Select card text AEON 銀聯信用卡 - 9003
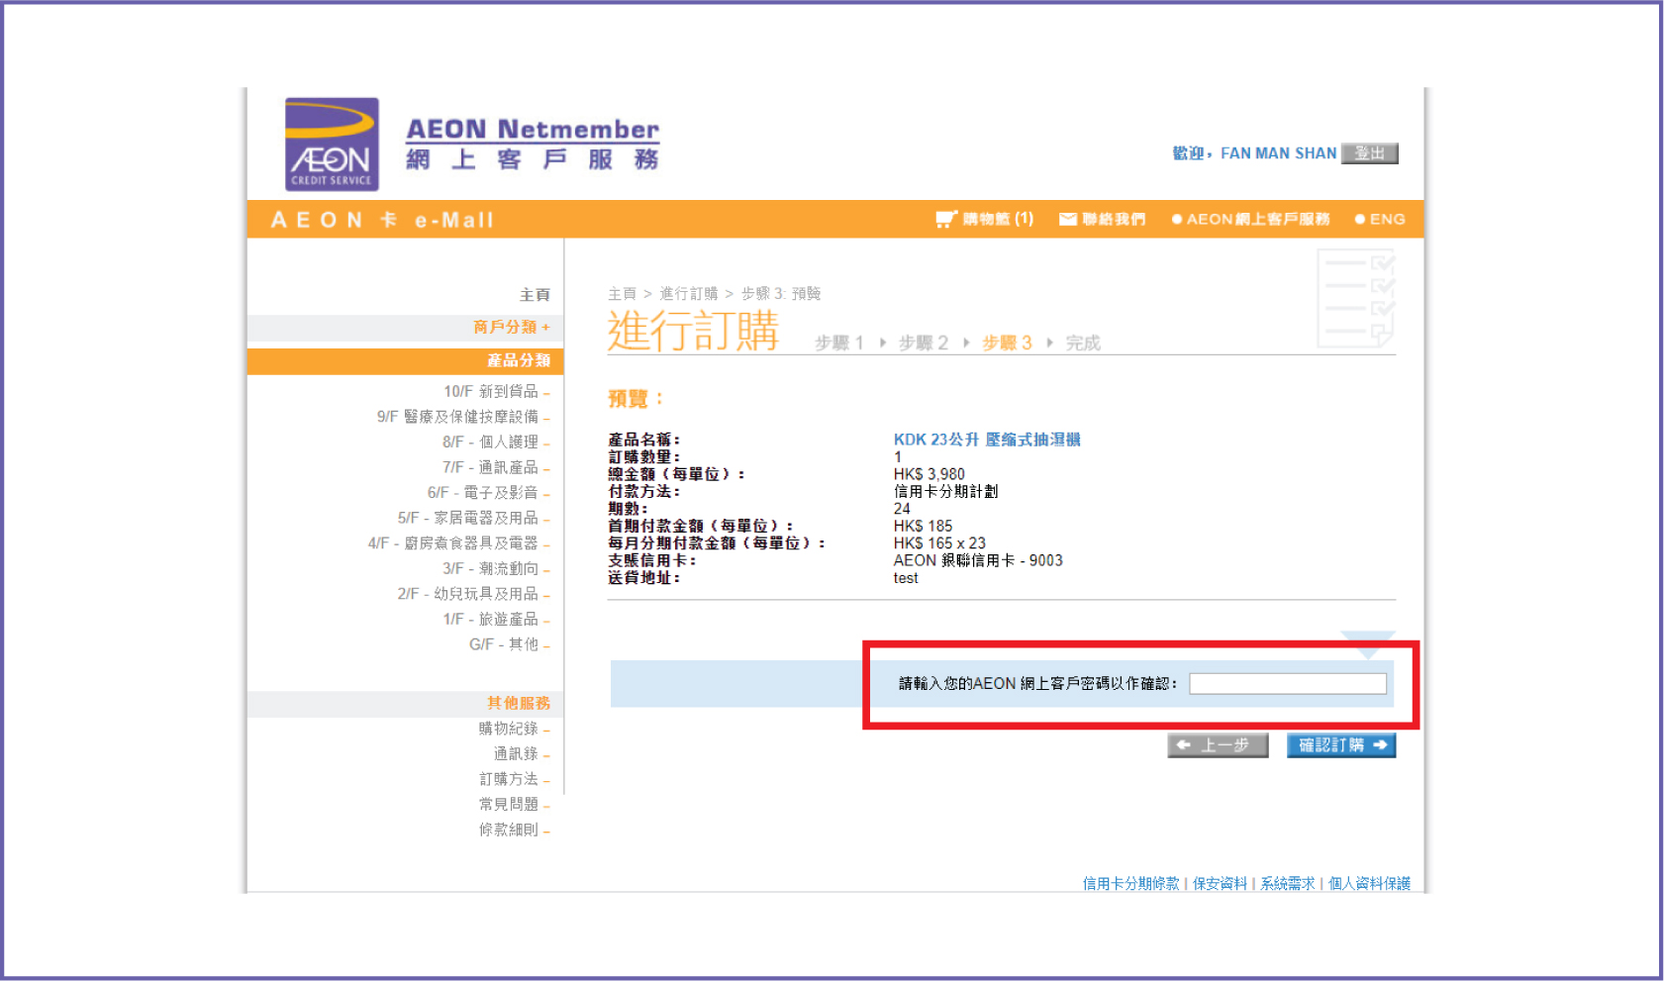1664x981 pixels. click(978, 560)
